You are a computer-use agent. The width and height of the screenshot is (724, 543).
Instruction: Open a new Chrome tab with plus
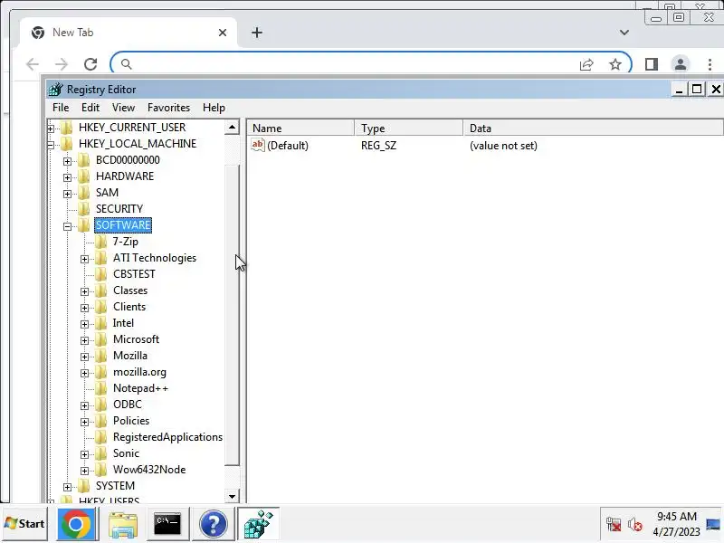point(257,33)
